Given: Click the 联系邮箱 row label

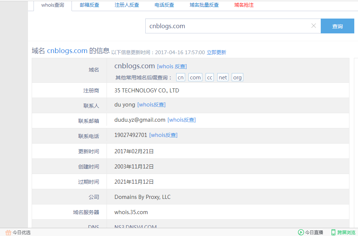Looking at the screenshot, I should (x=89, y=121).
